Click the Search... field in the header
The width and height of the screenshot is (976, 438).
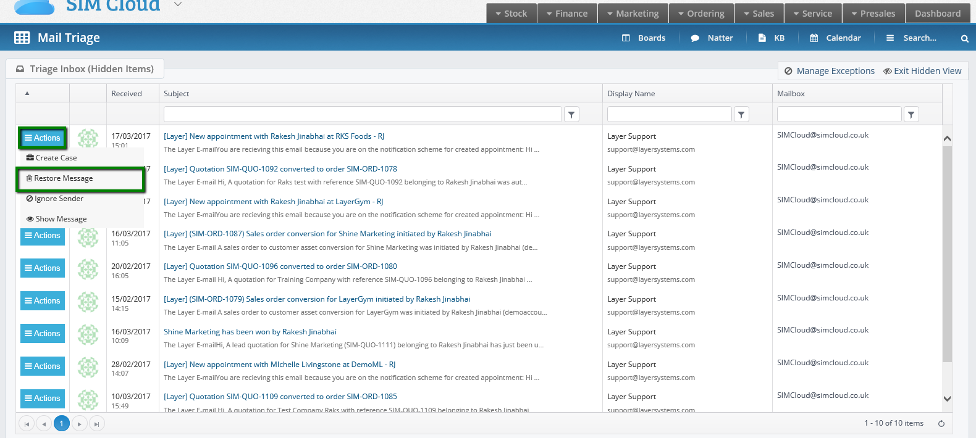(x=920, y=38)
